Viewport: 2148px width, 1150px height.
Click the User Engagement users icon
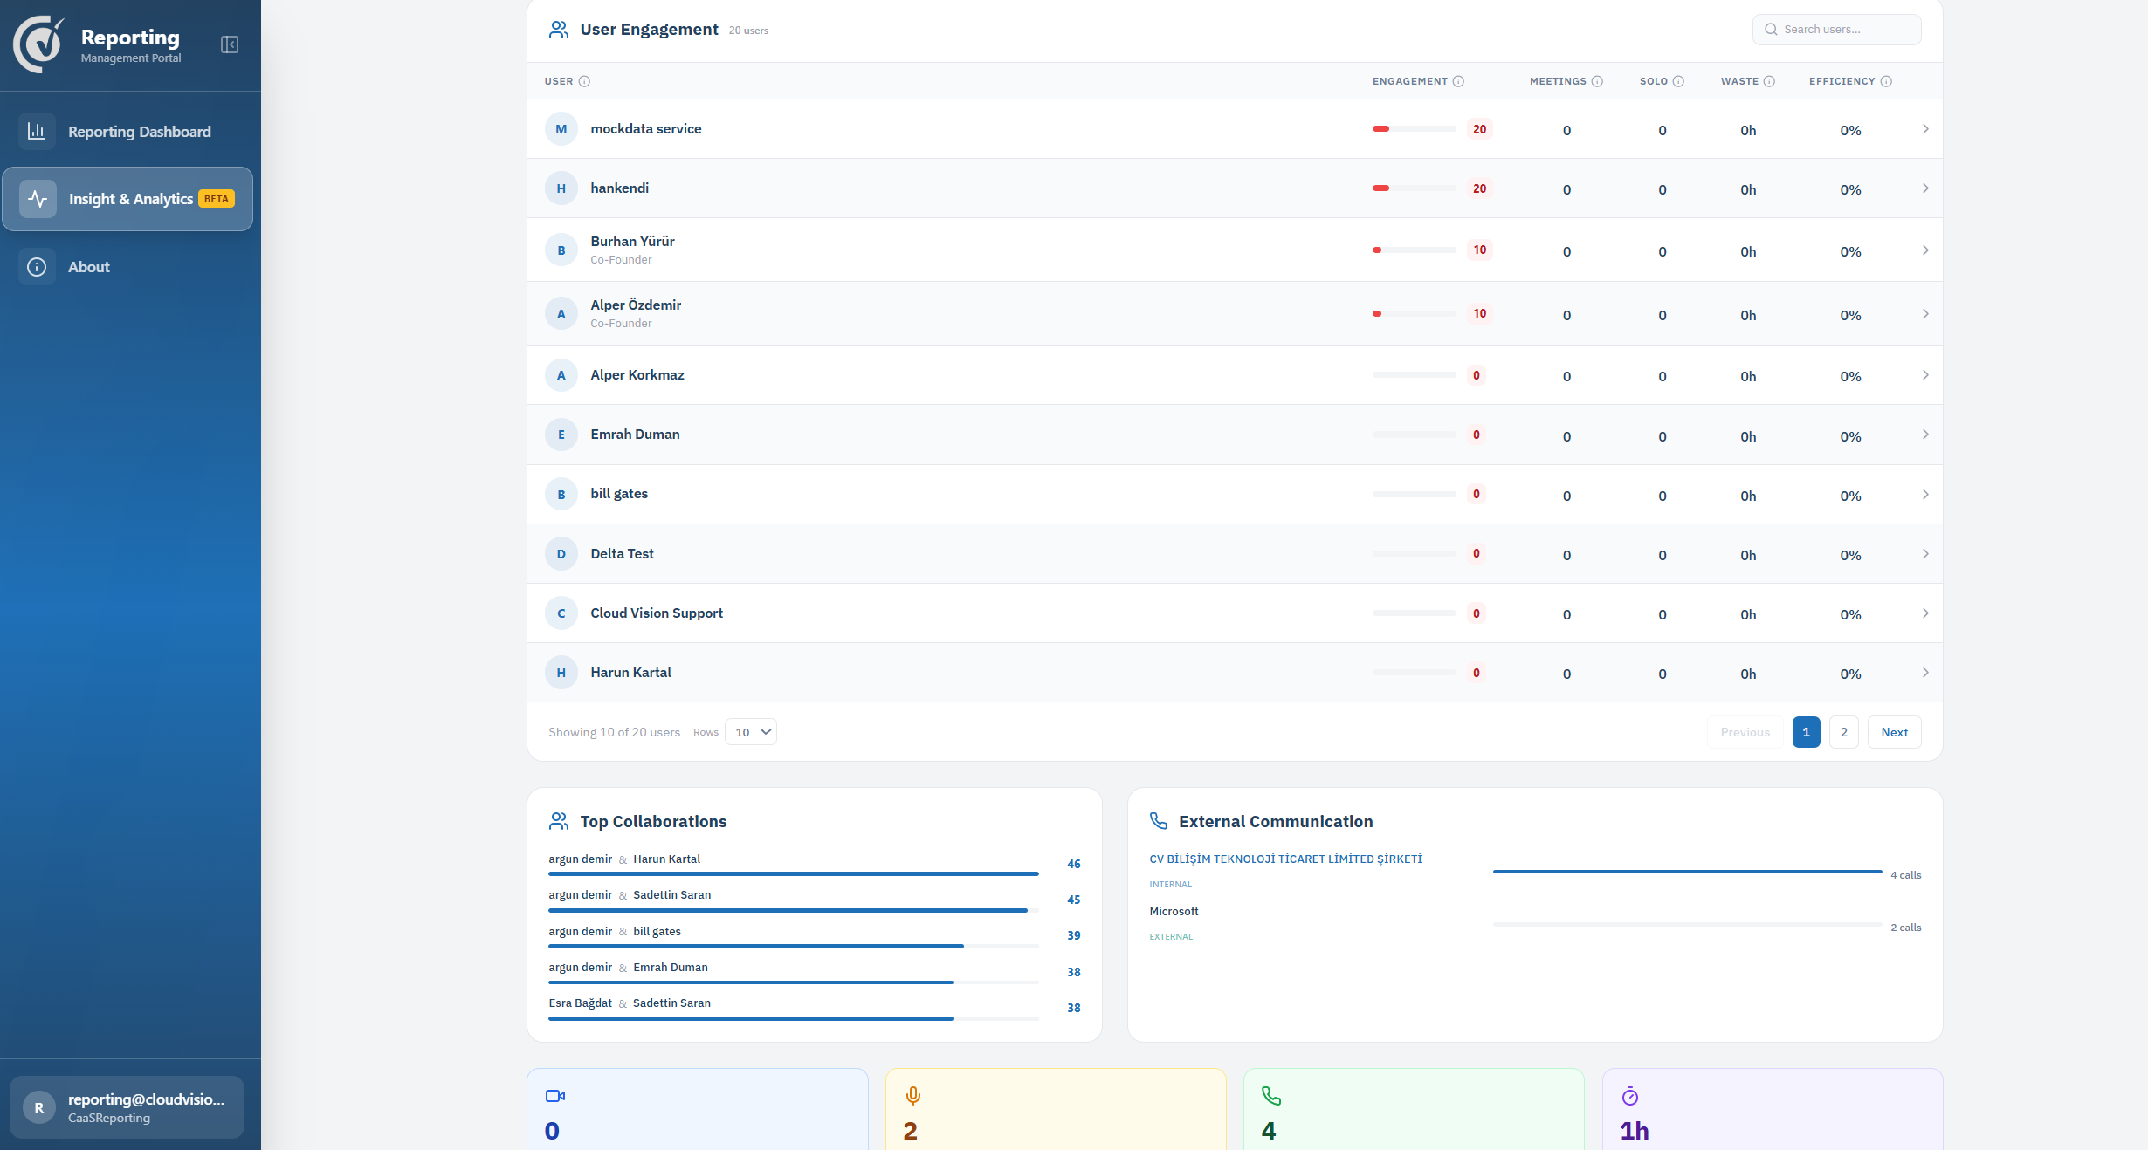coord(558,29)
